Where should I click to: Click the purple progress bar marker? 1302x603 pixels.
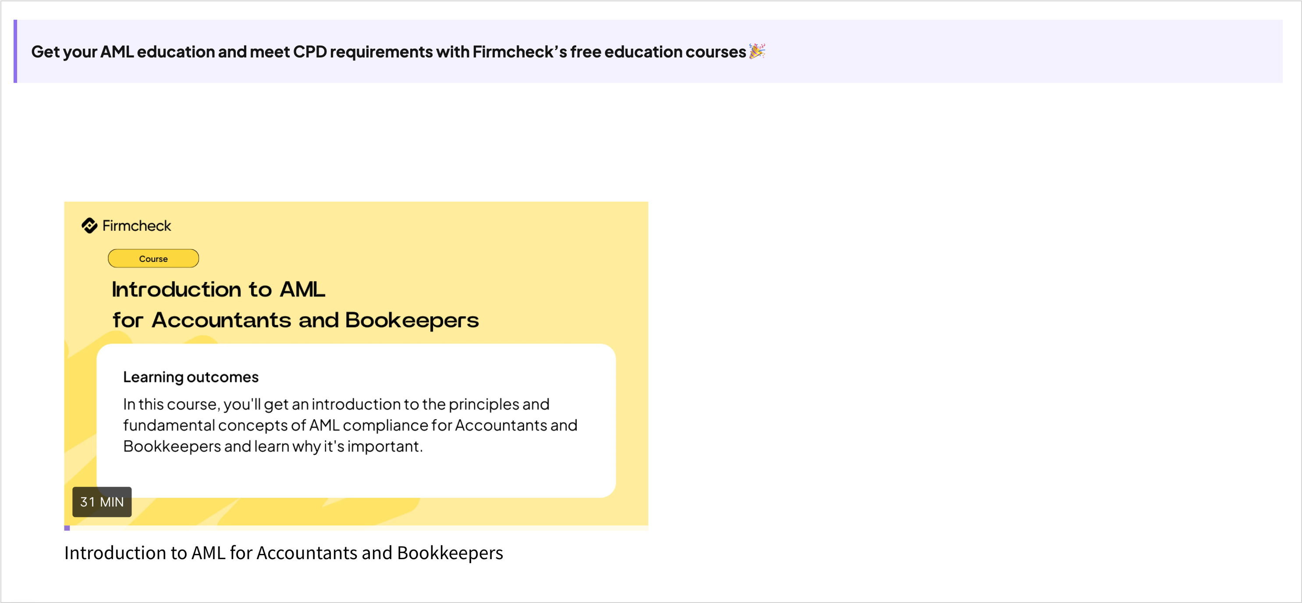pyautogui.click(x=67, y=528)
